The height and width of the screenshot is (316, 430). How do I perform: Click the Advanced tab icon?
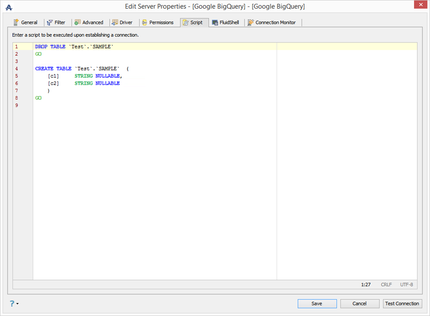pos(78,22)
